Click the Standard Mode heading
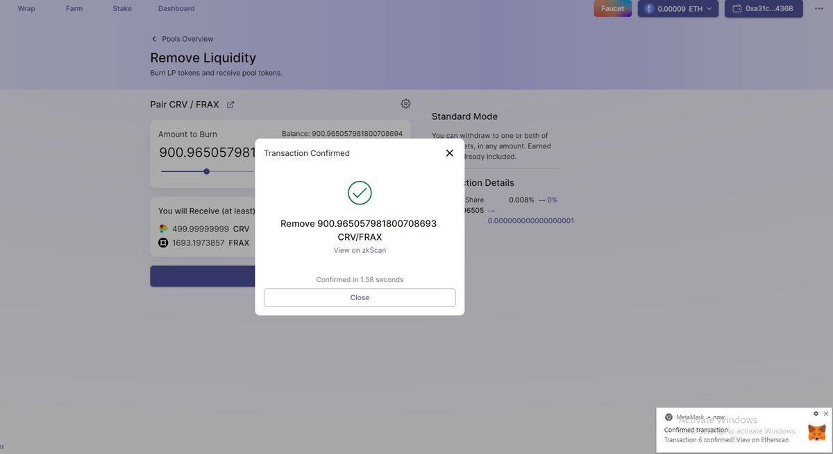833x454 pixels. tap(464, 116)
